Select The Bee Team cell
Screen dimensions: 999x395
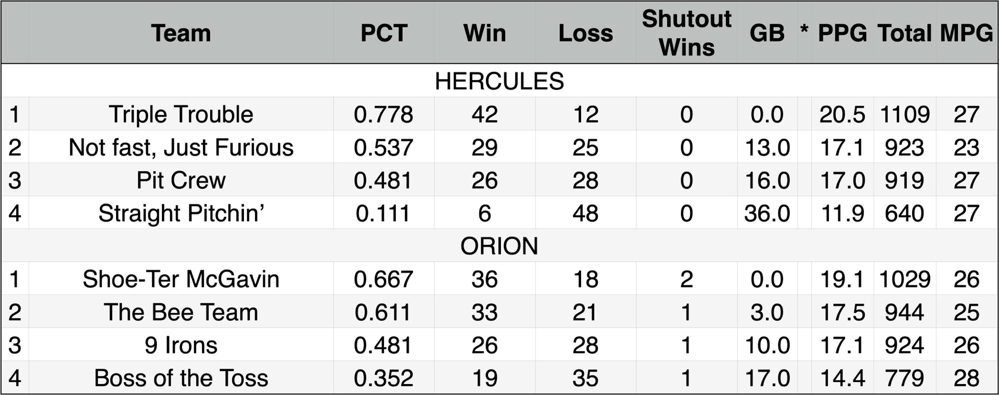coord(181,312)
